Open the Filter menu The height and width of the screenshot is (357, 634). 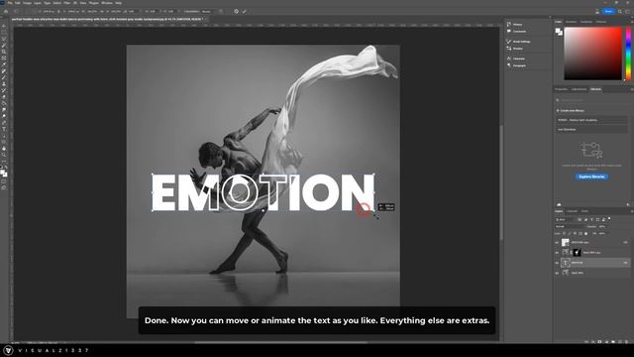67,3
